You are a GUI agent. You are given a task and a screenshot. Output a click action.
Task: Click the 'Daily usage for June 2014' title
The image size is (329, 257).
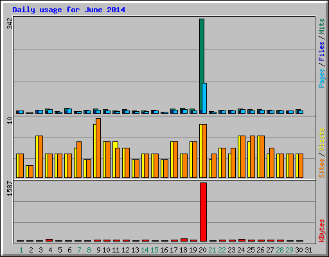69,10
